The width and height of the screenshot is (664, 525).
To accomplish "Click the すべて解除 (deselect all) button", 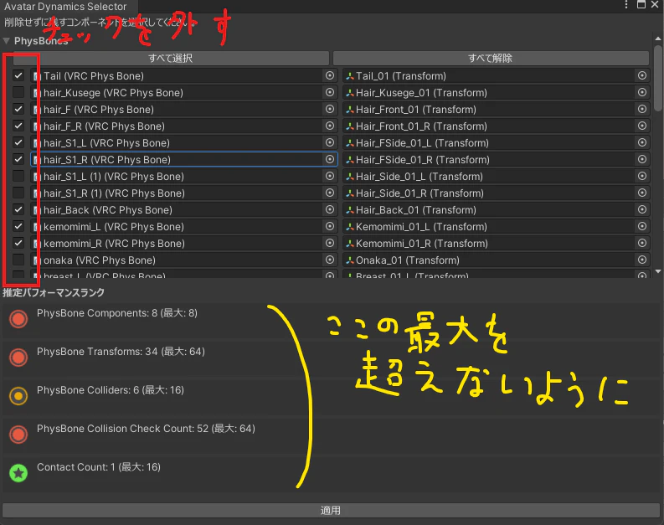I will [491, 58].
